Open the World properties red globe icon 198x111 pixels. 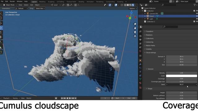click(140, 51)
